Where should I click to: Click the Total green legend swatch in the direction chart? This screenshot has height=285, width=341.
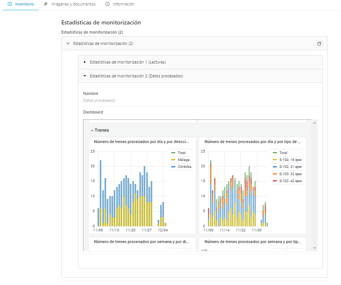pos(173,153)
